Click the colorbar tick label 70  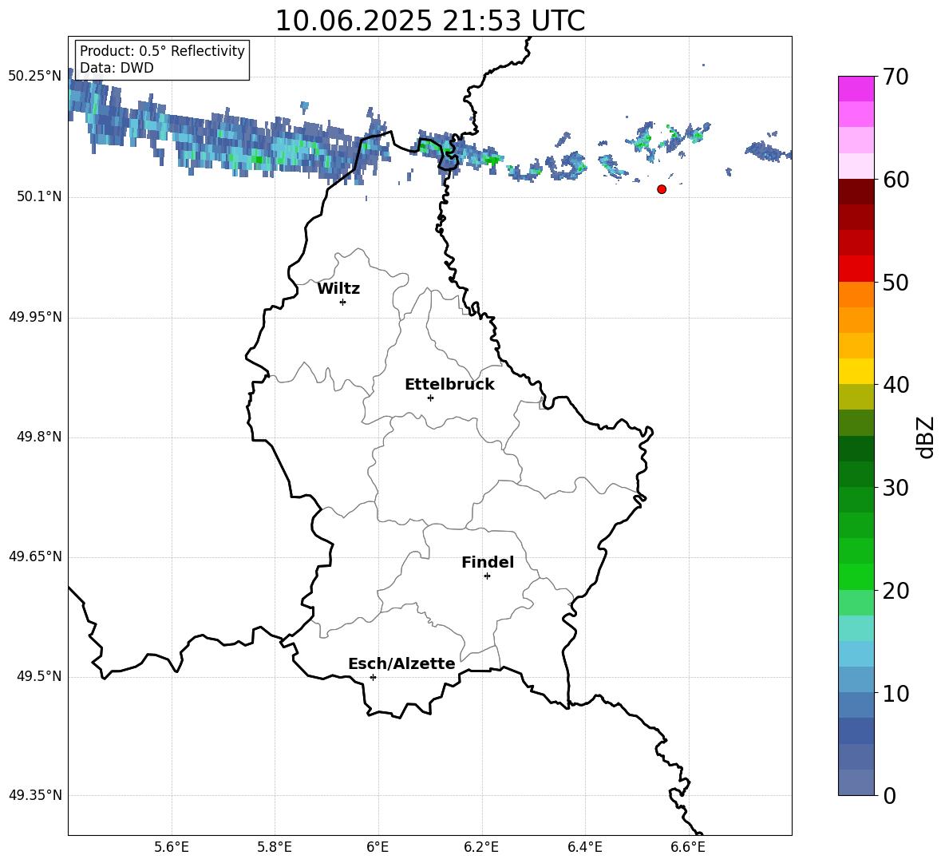point(896,77)
